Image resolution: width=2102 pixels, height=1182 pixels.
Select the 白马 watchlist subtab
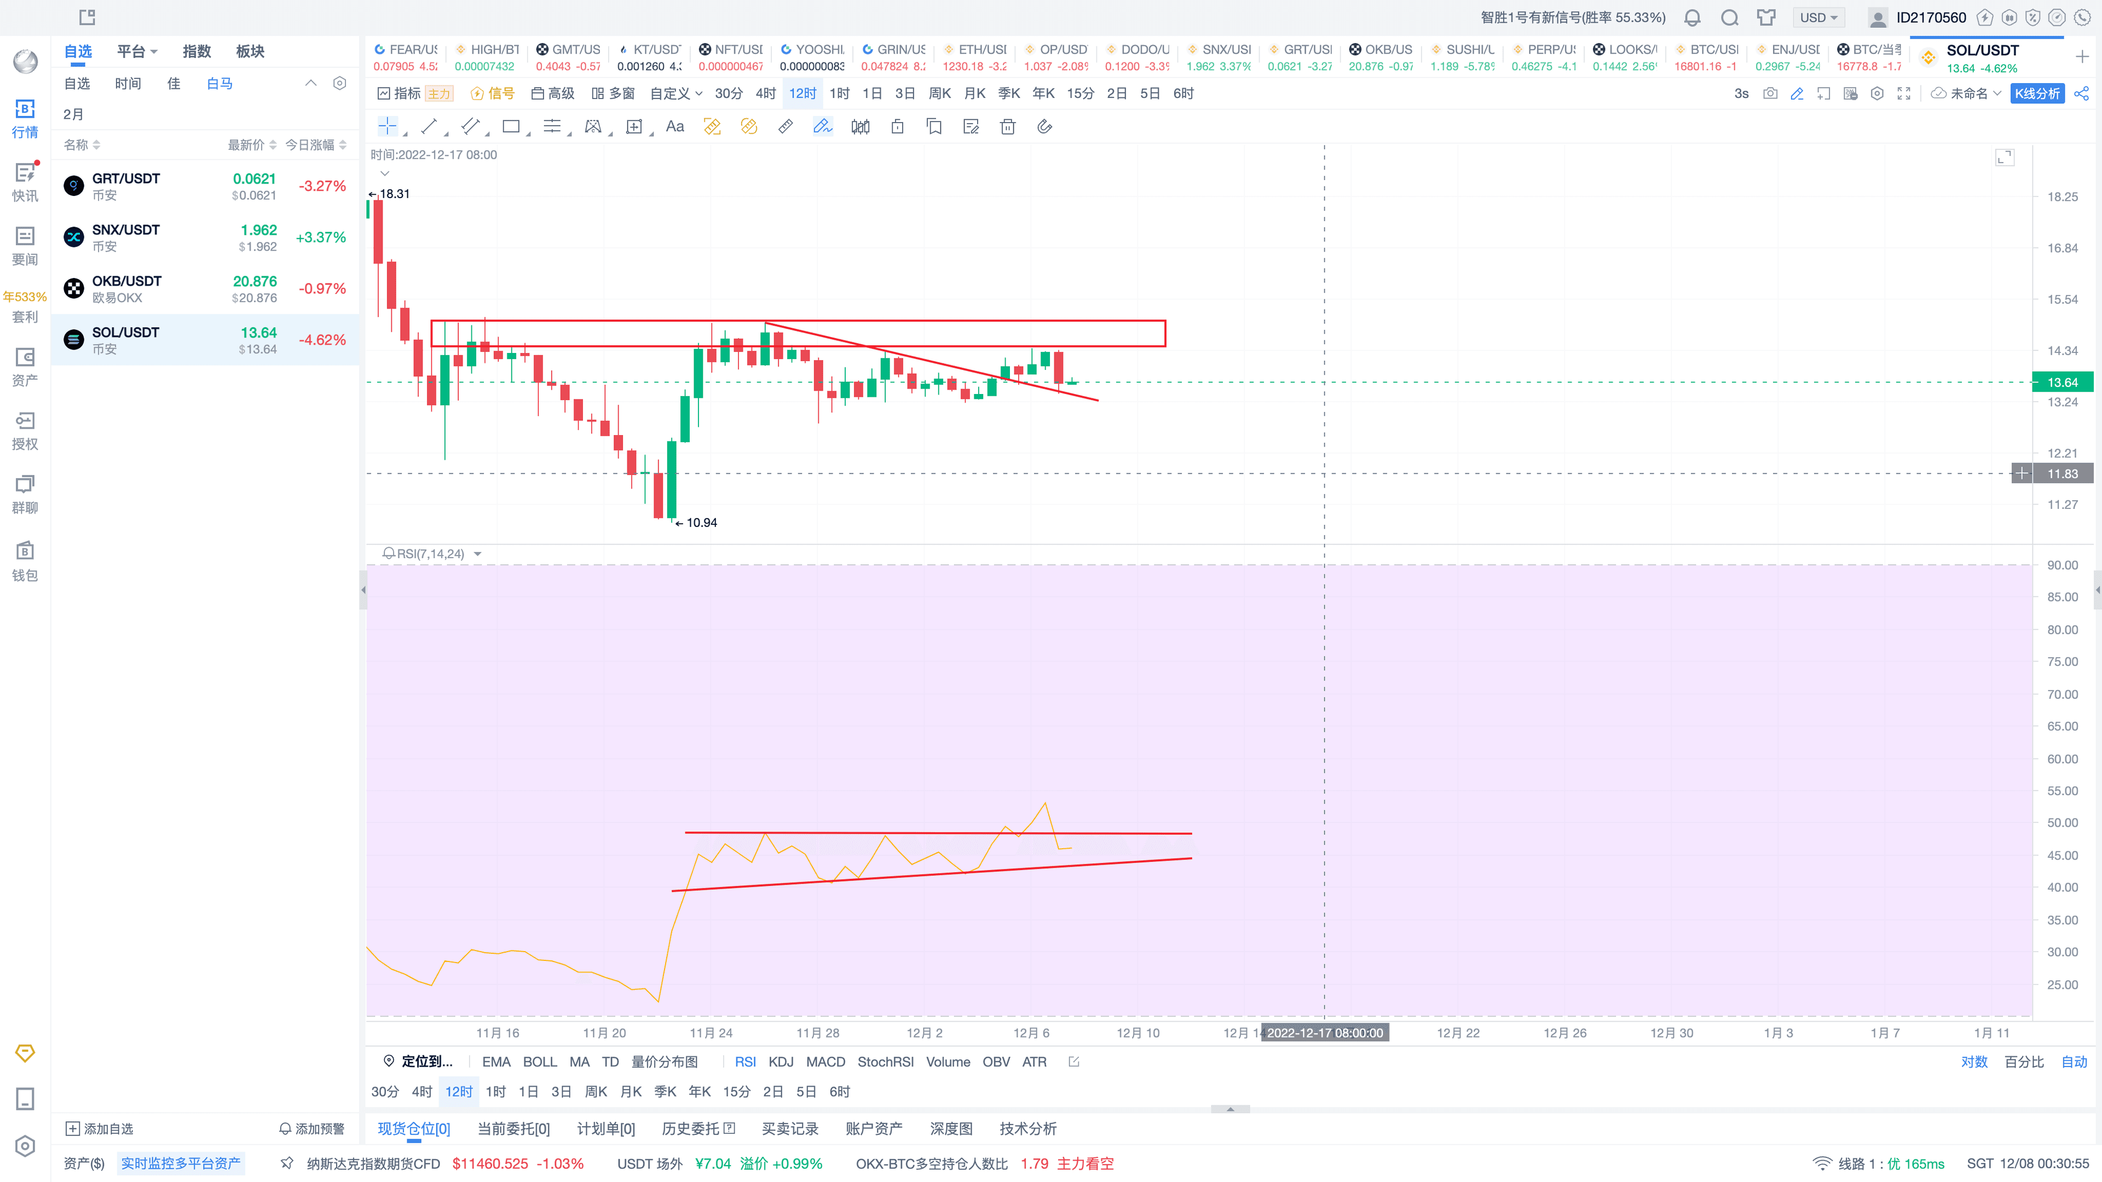pos(220,83)
